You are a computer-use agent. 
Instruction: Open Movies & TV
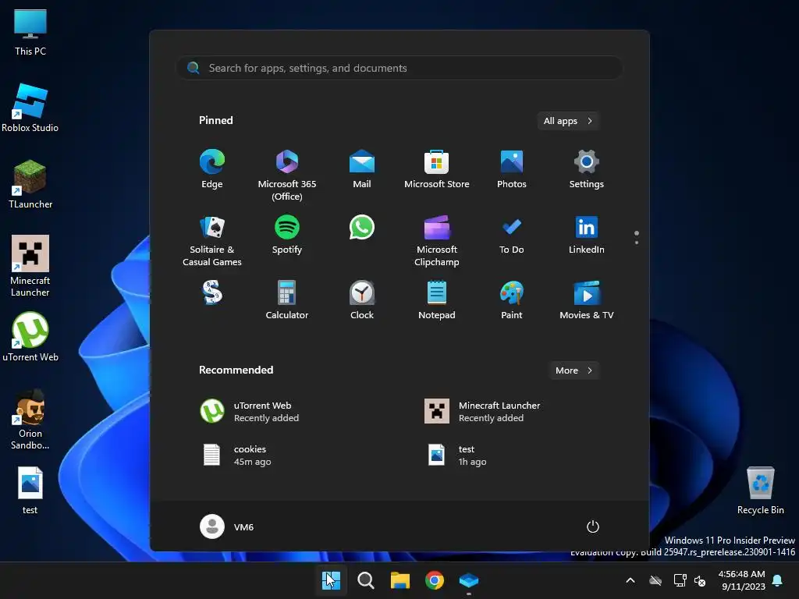click(x=587, y=300)
